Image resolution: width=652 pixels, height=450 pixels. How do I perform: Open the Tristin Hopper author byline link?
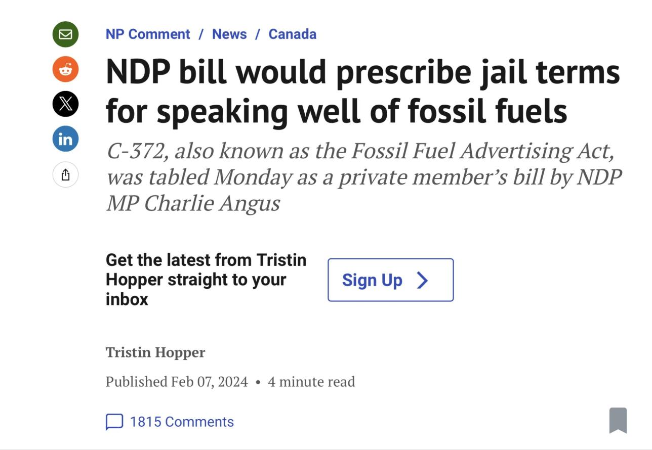click(155, 352)
